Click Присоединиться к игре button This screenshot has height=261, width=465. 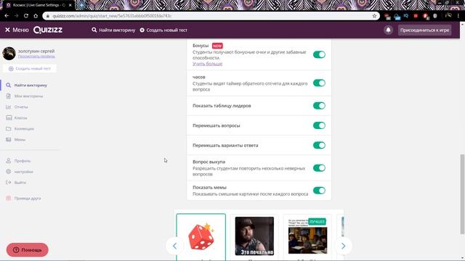point(424,30)
